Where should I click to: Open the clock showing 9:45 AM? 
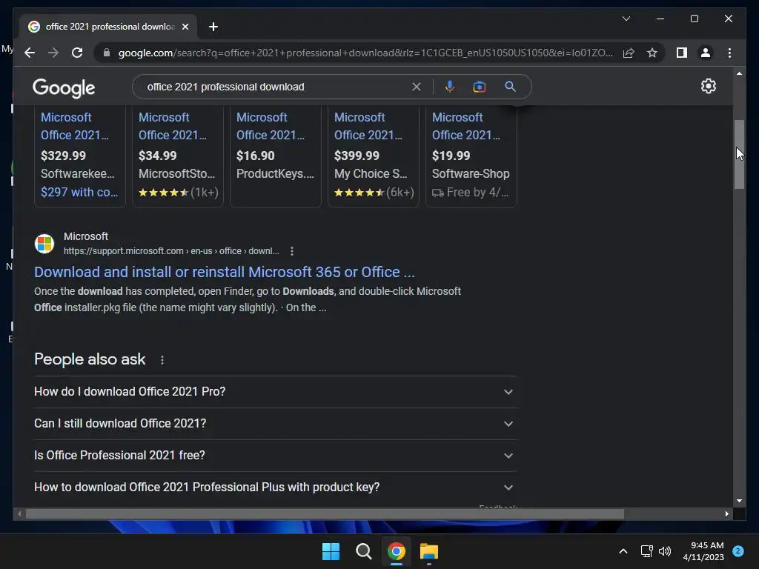coord(703,551)
